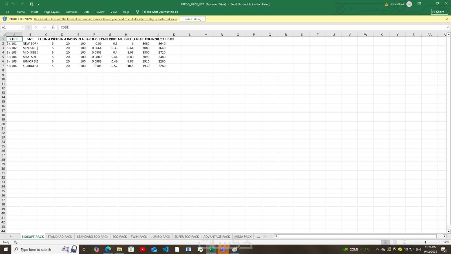Select the SUPER ECO PACK sheet tab
This screenshot has height=254, width=451.
coord(187,237)
